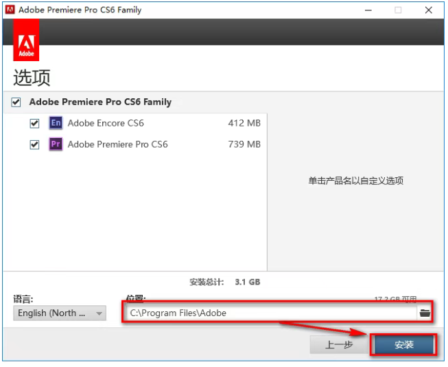
Task: Open the folder browse icon for install location
Action: 425,313
